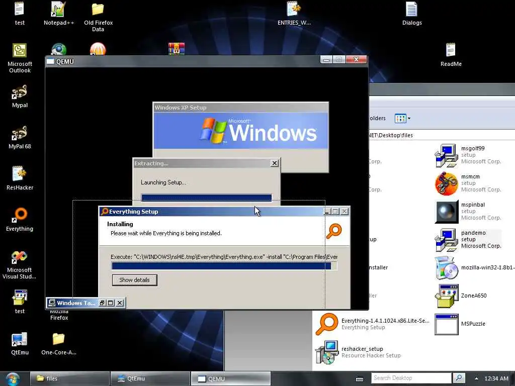
Task: Click the Everything Setup installation progress bar
Action: click(224, 266)
